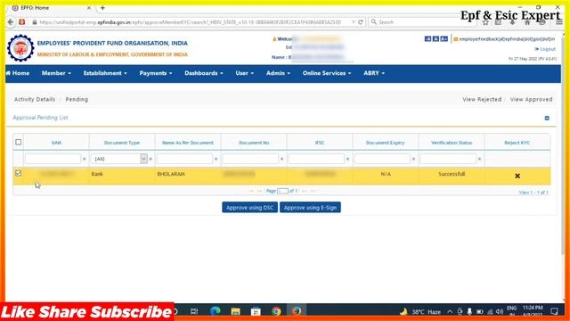
Task: Sort by the Document Type column header
Action: click(122, 143)
